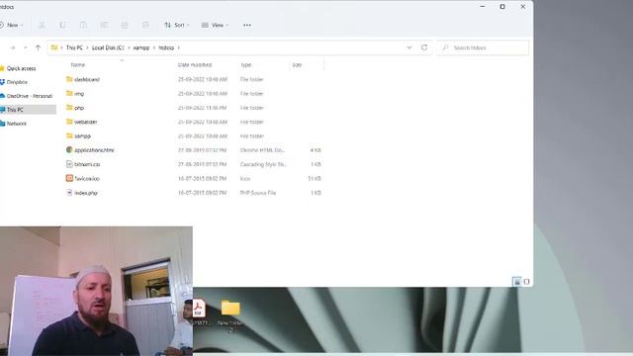Click 'Chrome HTML Do...' type cell

coord(262,150)
